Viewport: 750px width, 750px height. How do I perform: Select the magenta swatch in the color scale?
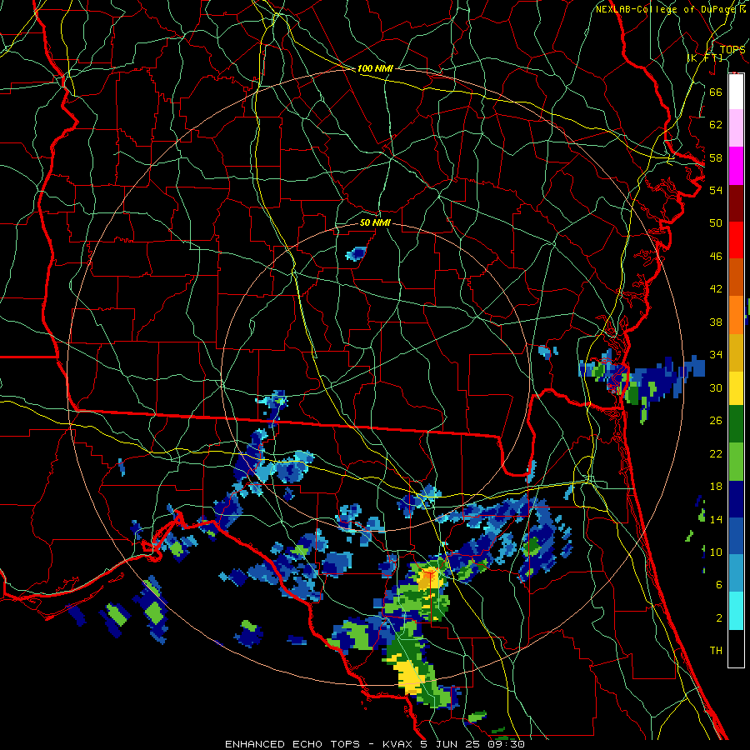click(x=736, y=166)
